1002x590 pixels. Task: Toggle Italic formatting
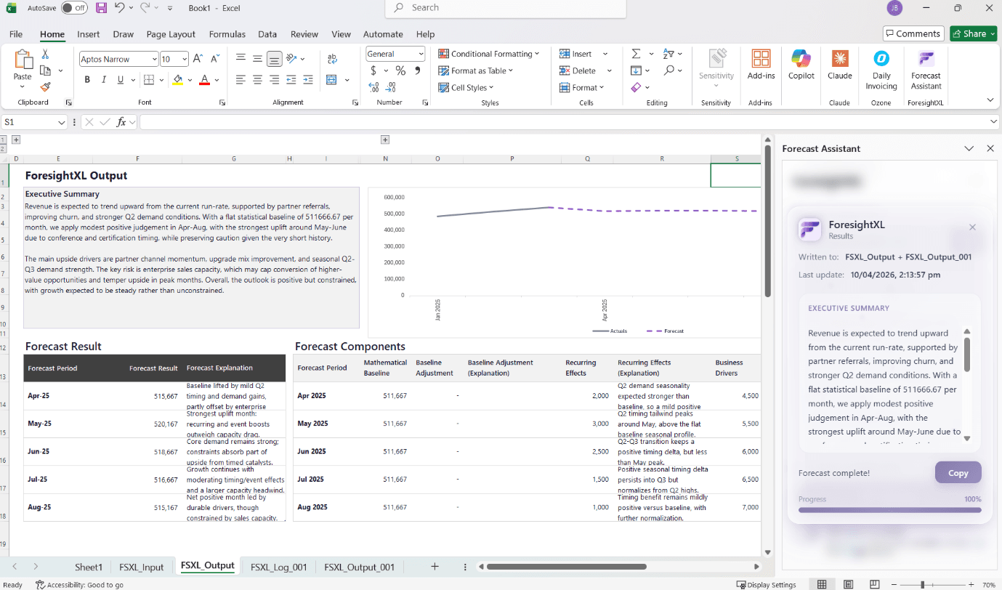pos(104,80)
